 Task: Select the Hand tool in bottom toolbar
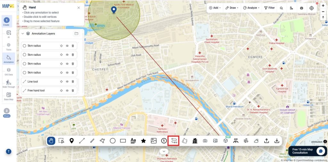(x=51, y=141)
